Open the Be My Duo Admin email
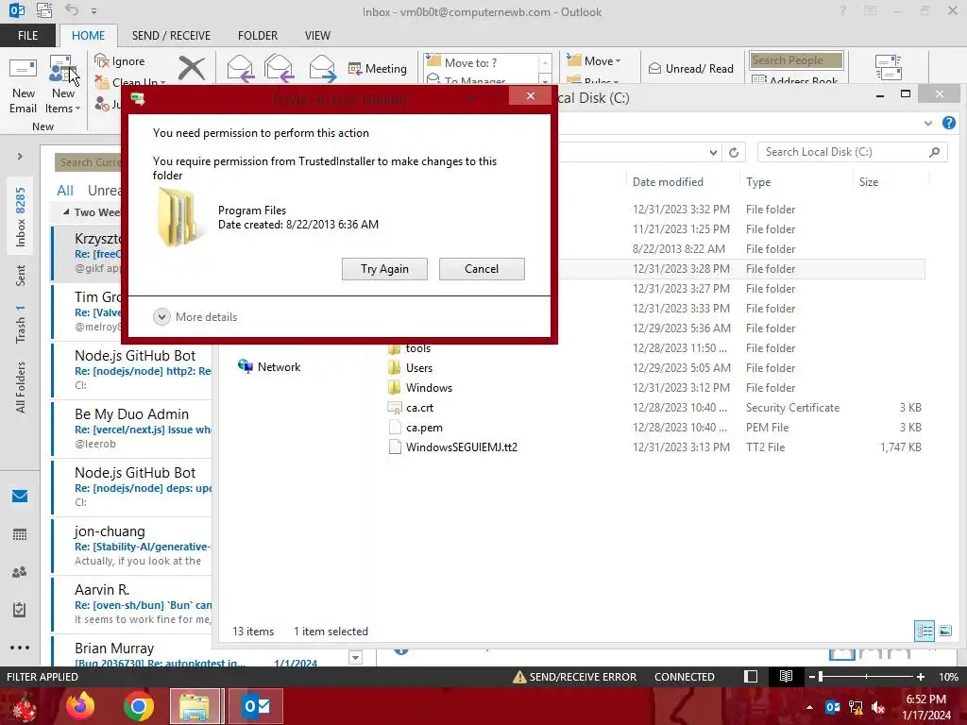967x725 pixels. tap(132, 429)
